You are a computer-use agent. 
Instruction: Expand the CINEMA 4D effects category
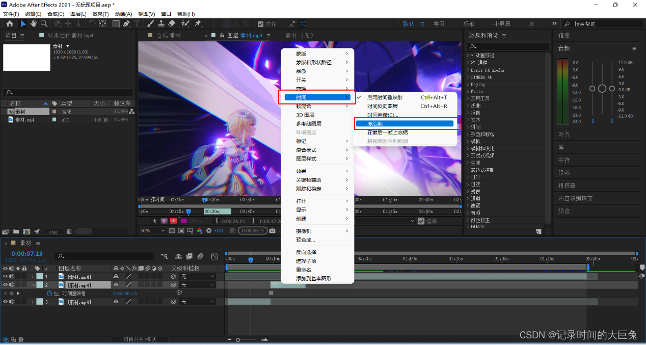coord(468,77)
